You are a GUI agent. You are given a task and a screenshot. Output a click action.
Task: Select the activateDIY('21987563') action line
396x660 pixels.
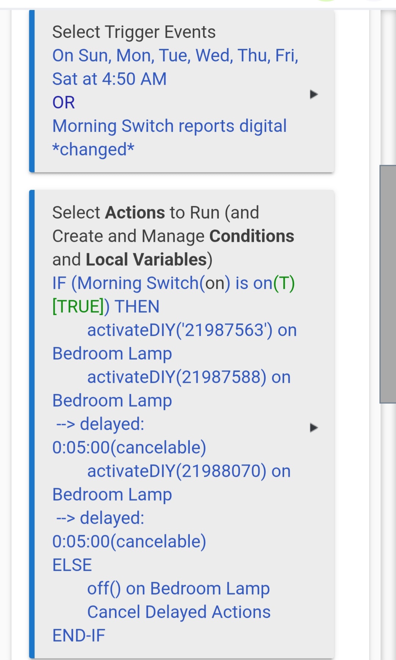(192, 330)
